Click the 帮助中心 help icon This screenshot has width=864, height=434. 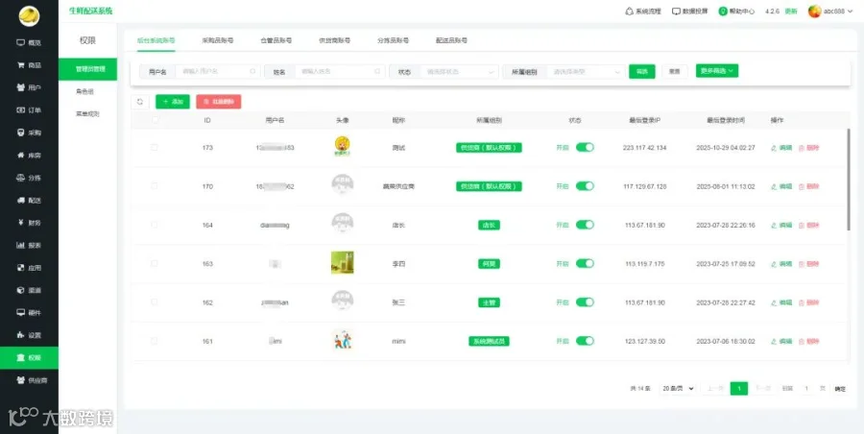click(x=723, y=11)
